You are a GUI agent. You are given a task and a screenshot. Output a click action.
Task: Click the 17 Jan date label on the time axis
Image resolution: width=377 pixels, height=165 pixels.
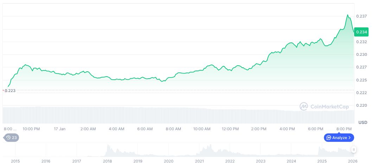tap(60, 129)
